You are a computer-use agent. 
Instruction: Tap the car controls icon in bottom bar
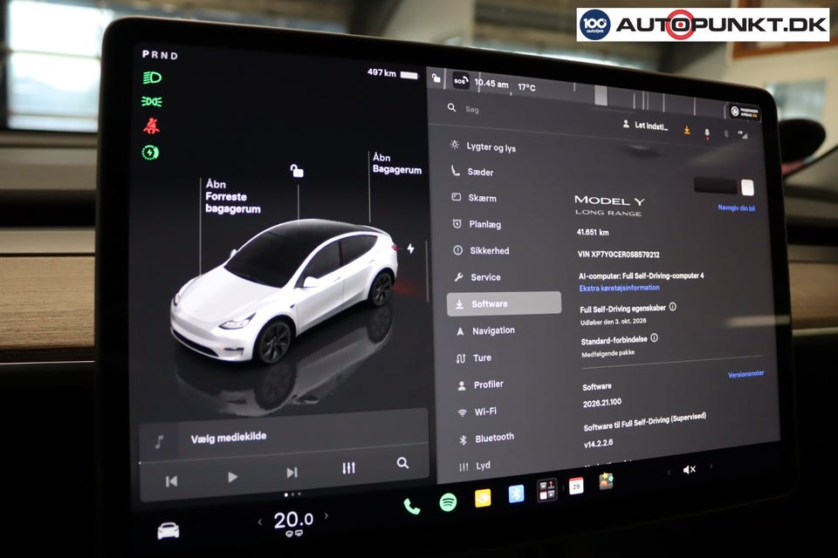(168, 531)
